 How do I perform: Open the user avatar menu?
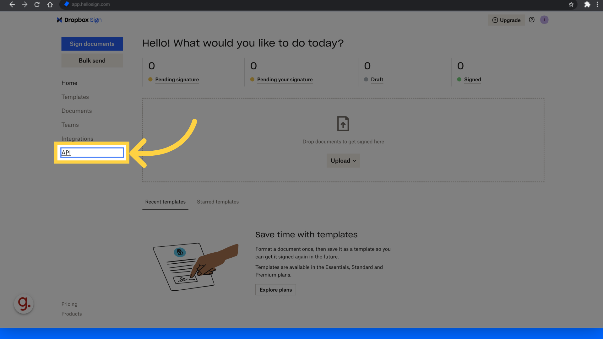(x=544, y=20)
